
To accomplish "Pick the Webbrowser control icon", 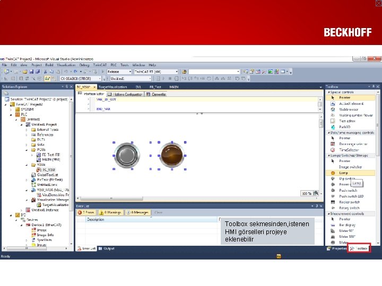I will click(333, 110).
